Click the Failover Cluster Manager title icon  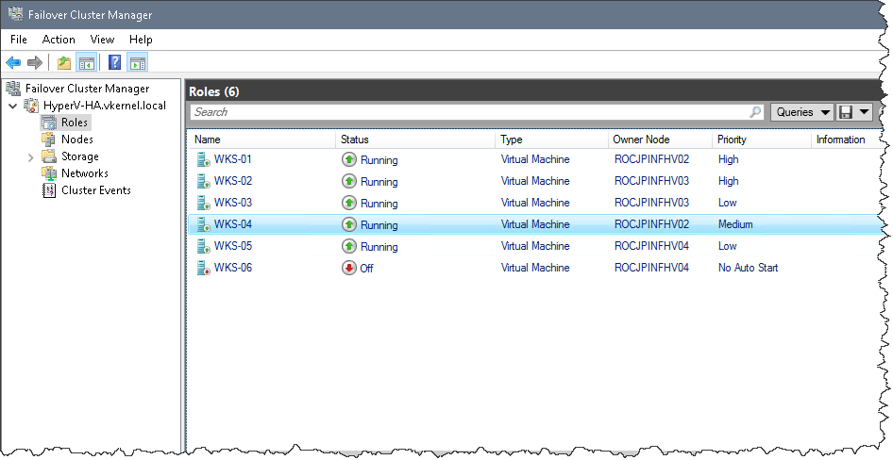[x=15, y=13]
